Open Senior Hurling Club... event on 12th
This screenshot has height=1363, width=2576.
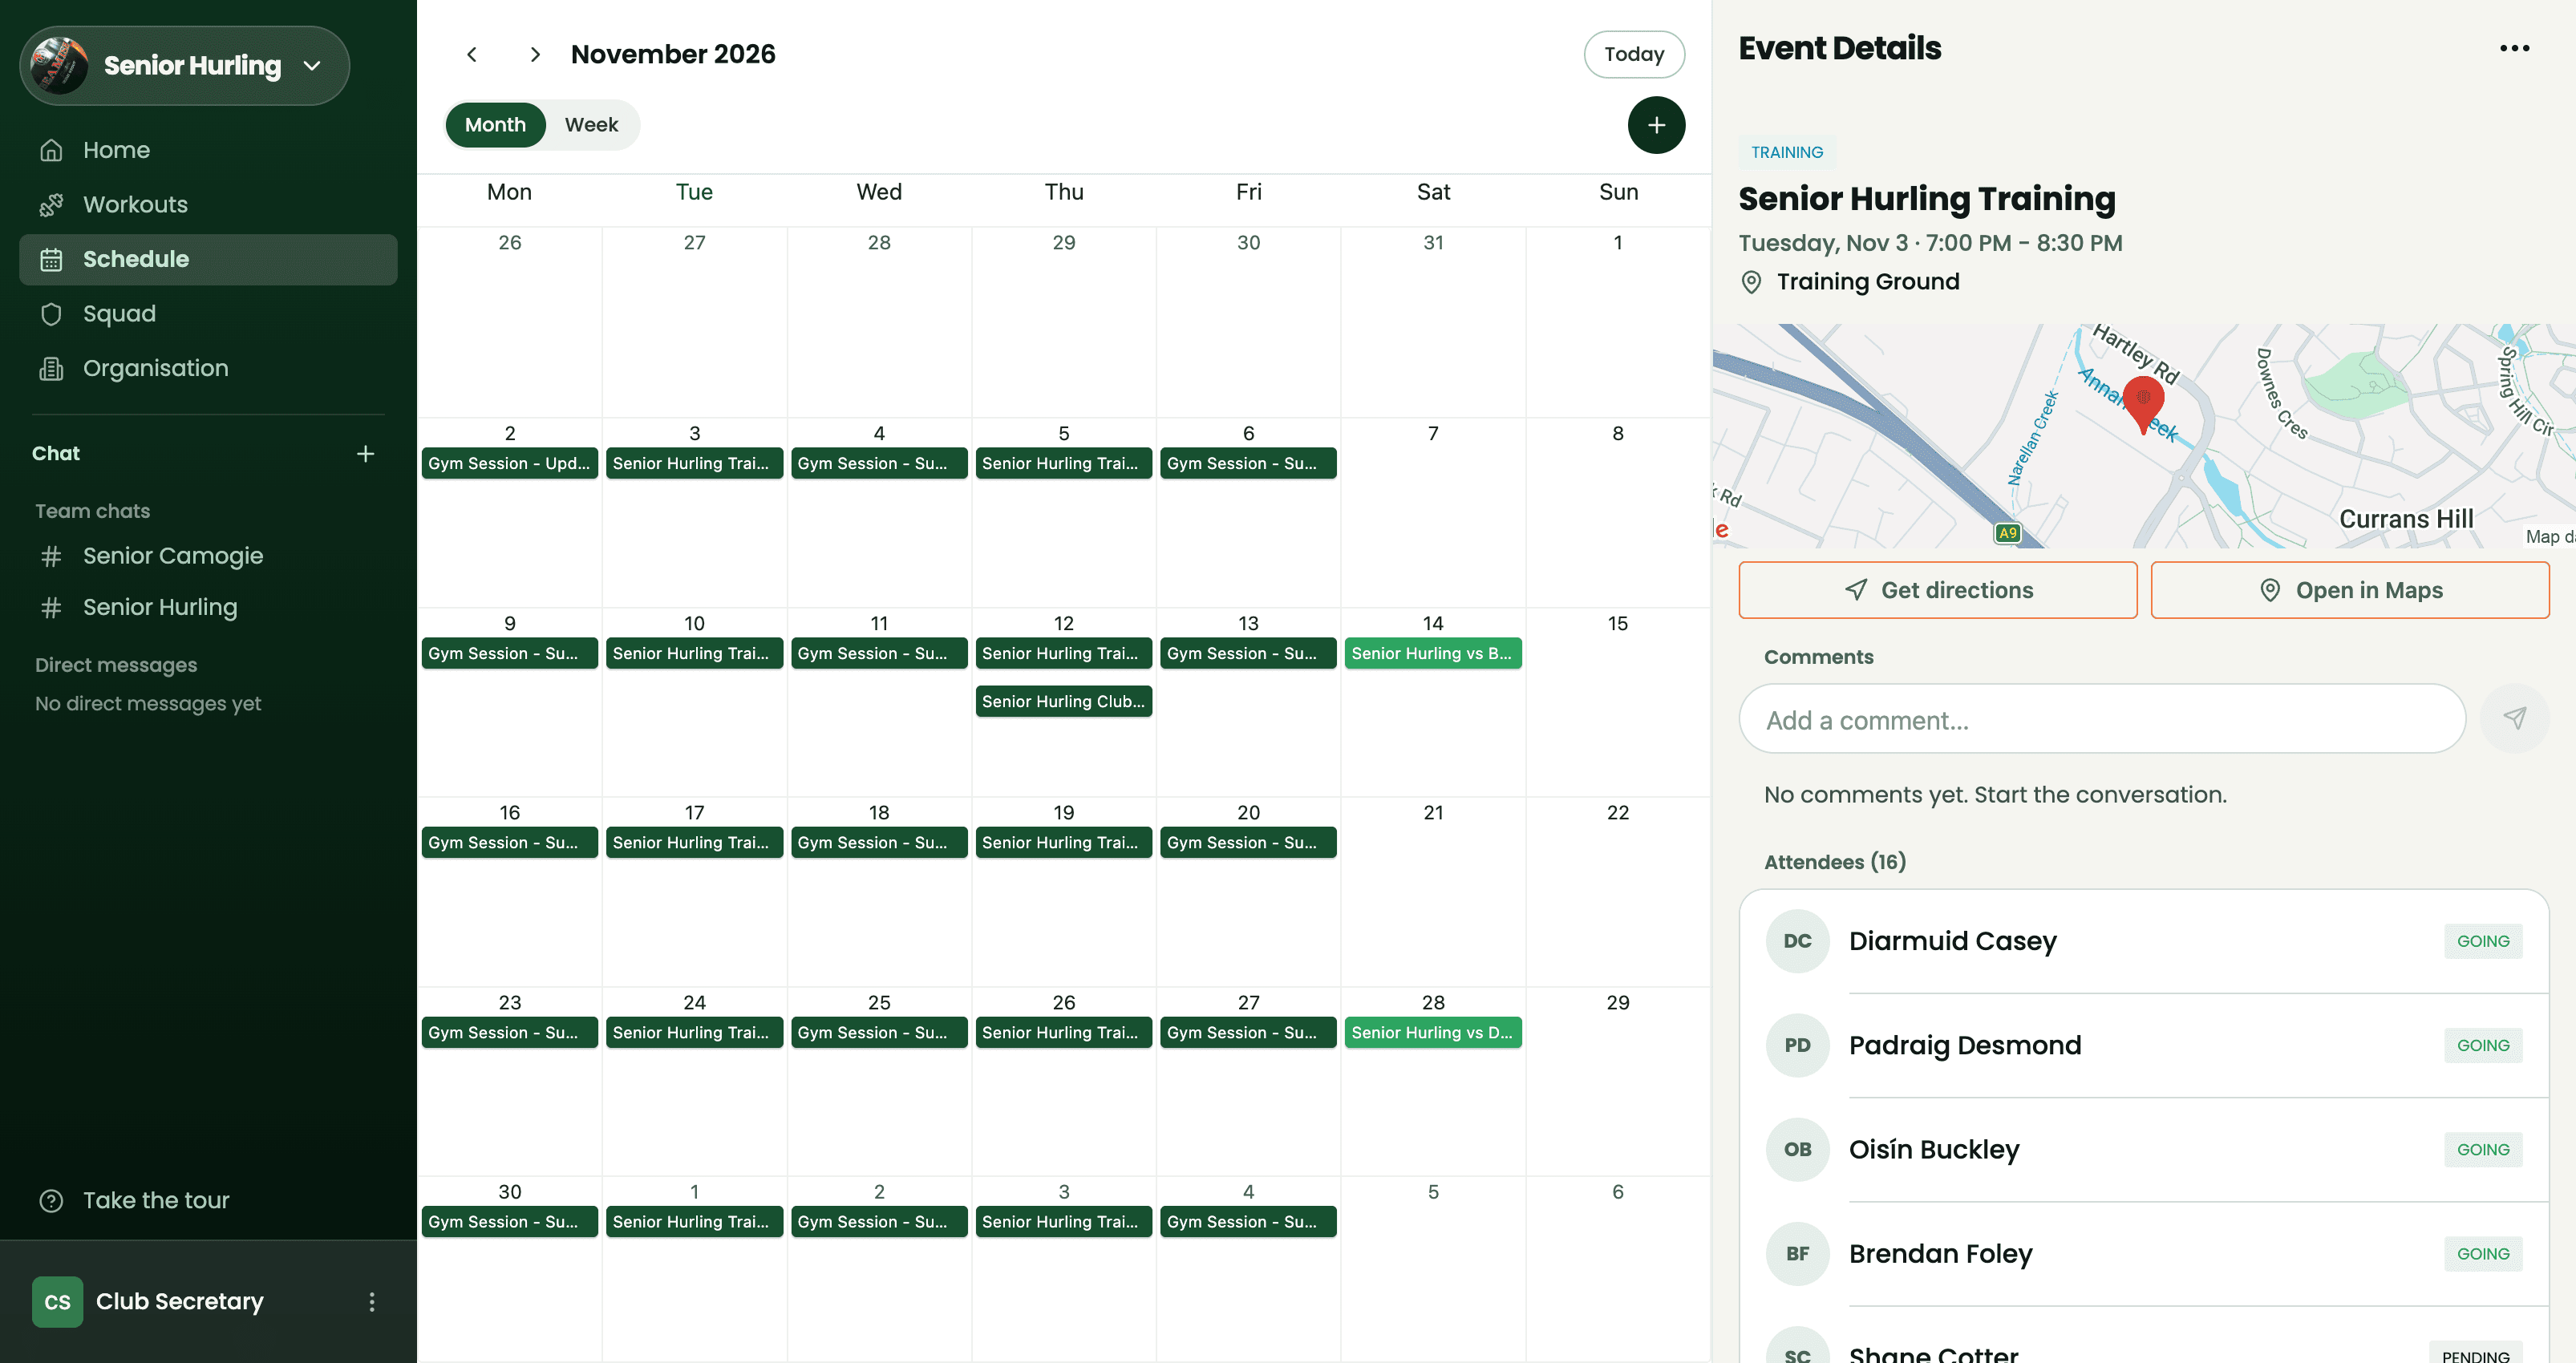pyautogui.click(x=1063, y=701)
